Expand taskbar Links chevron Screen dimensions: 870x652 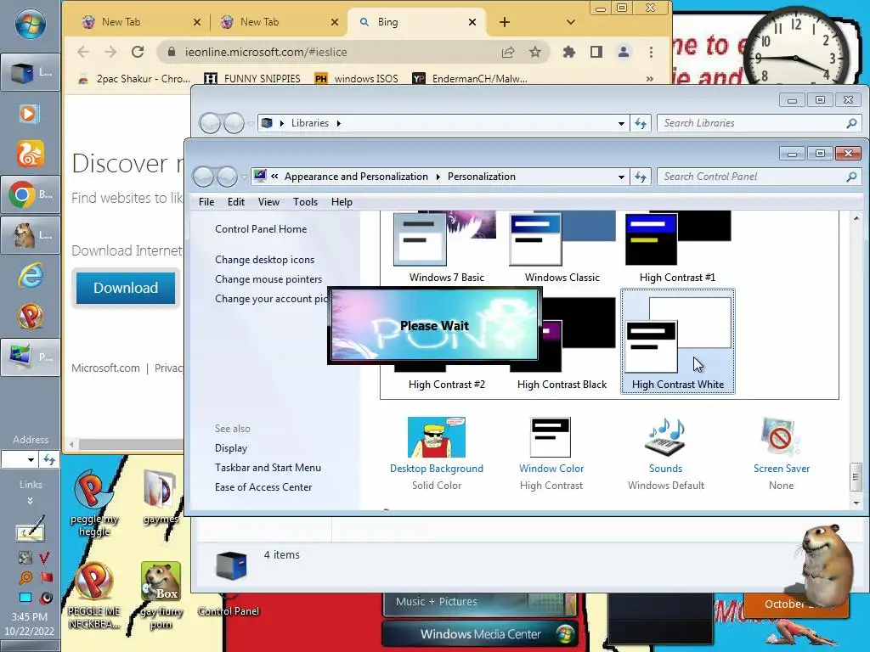click(x=30, y=501)
